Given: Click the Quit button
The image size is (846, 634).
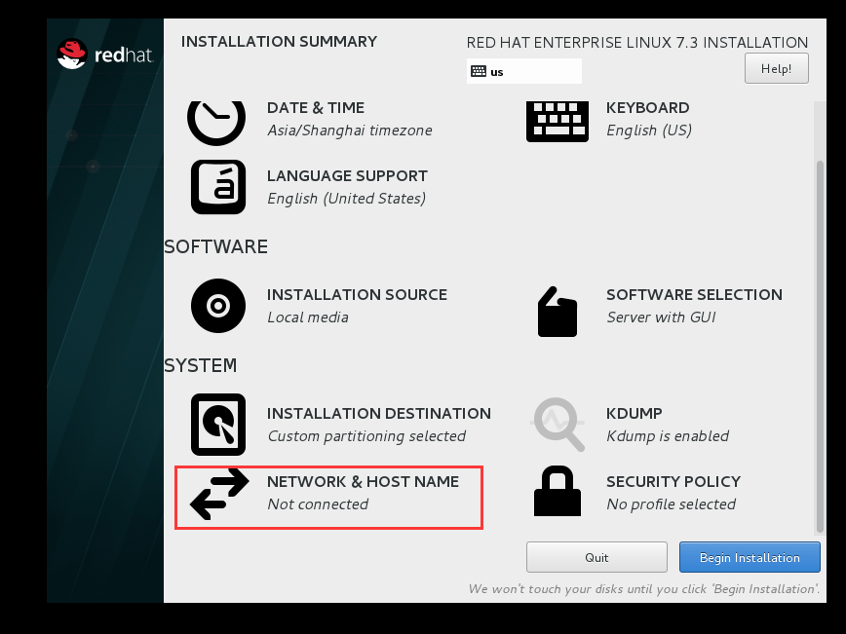Looking at the screenshot, I should pyautogui.click(x=596, y=557).
